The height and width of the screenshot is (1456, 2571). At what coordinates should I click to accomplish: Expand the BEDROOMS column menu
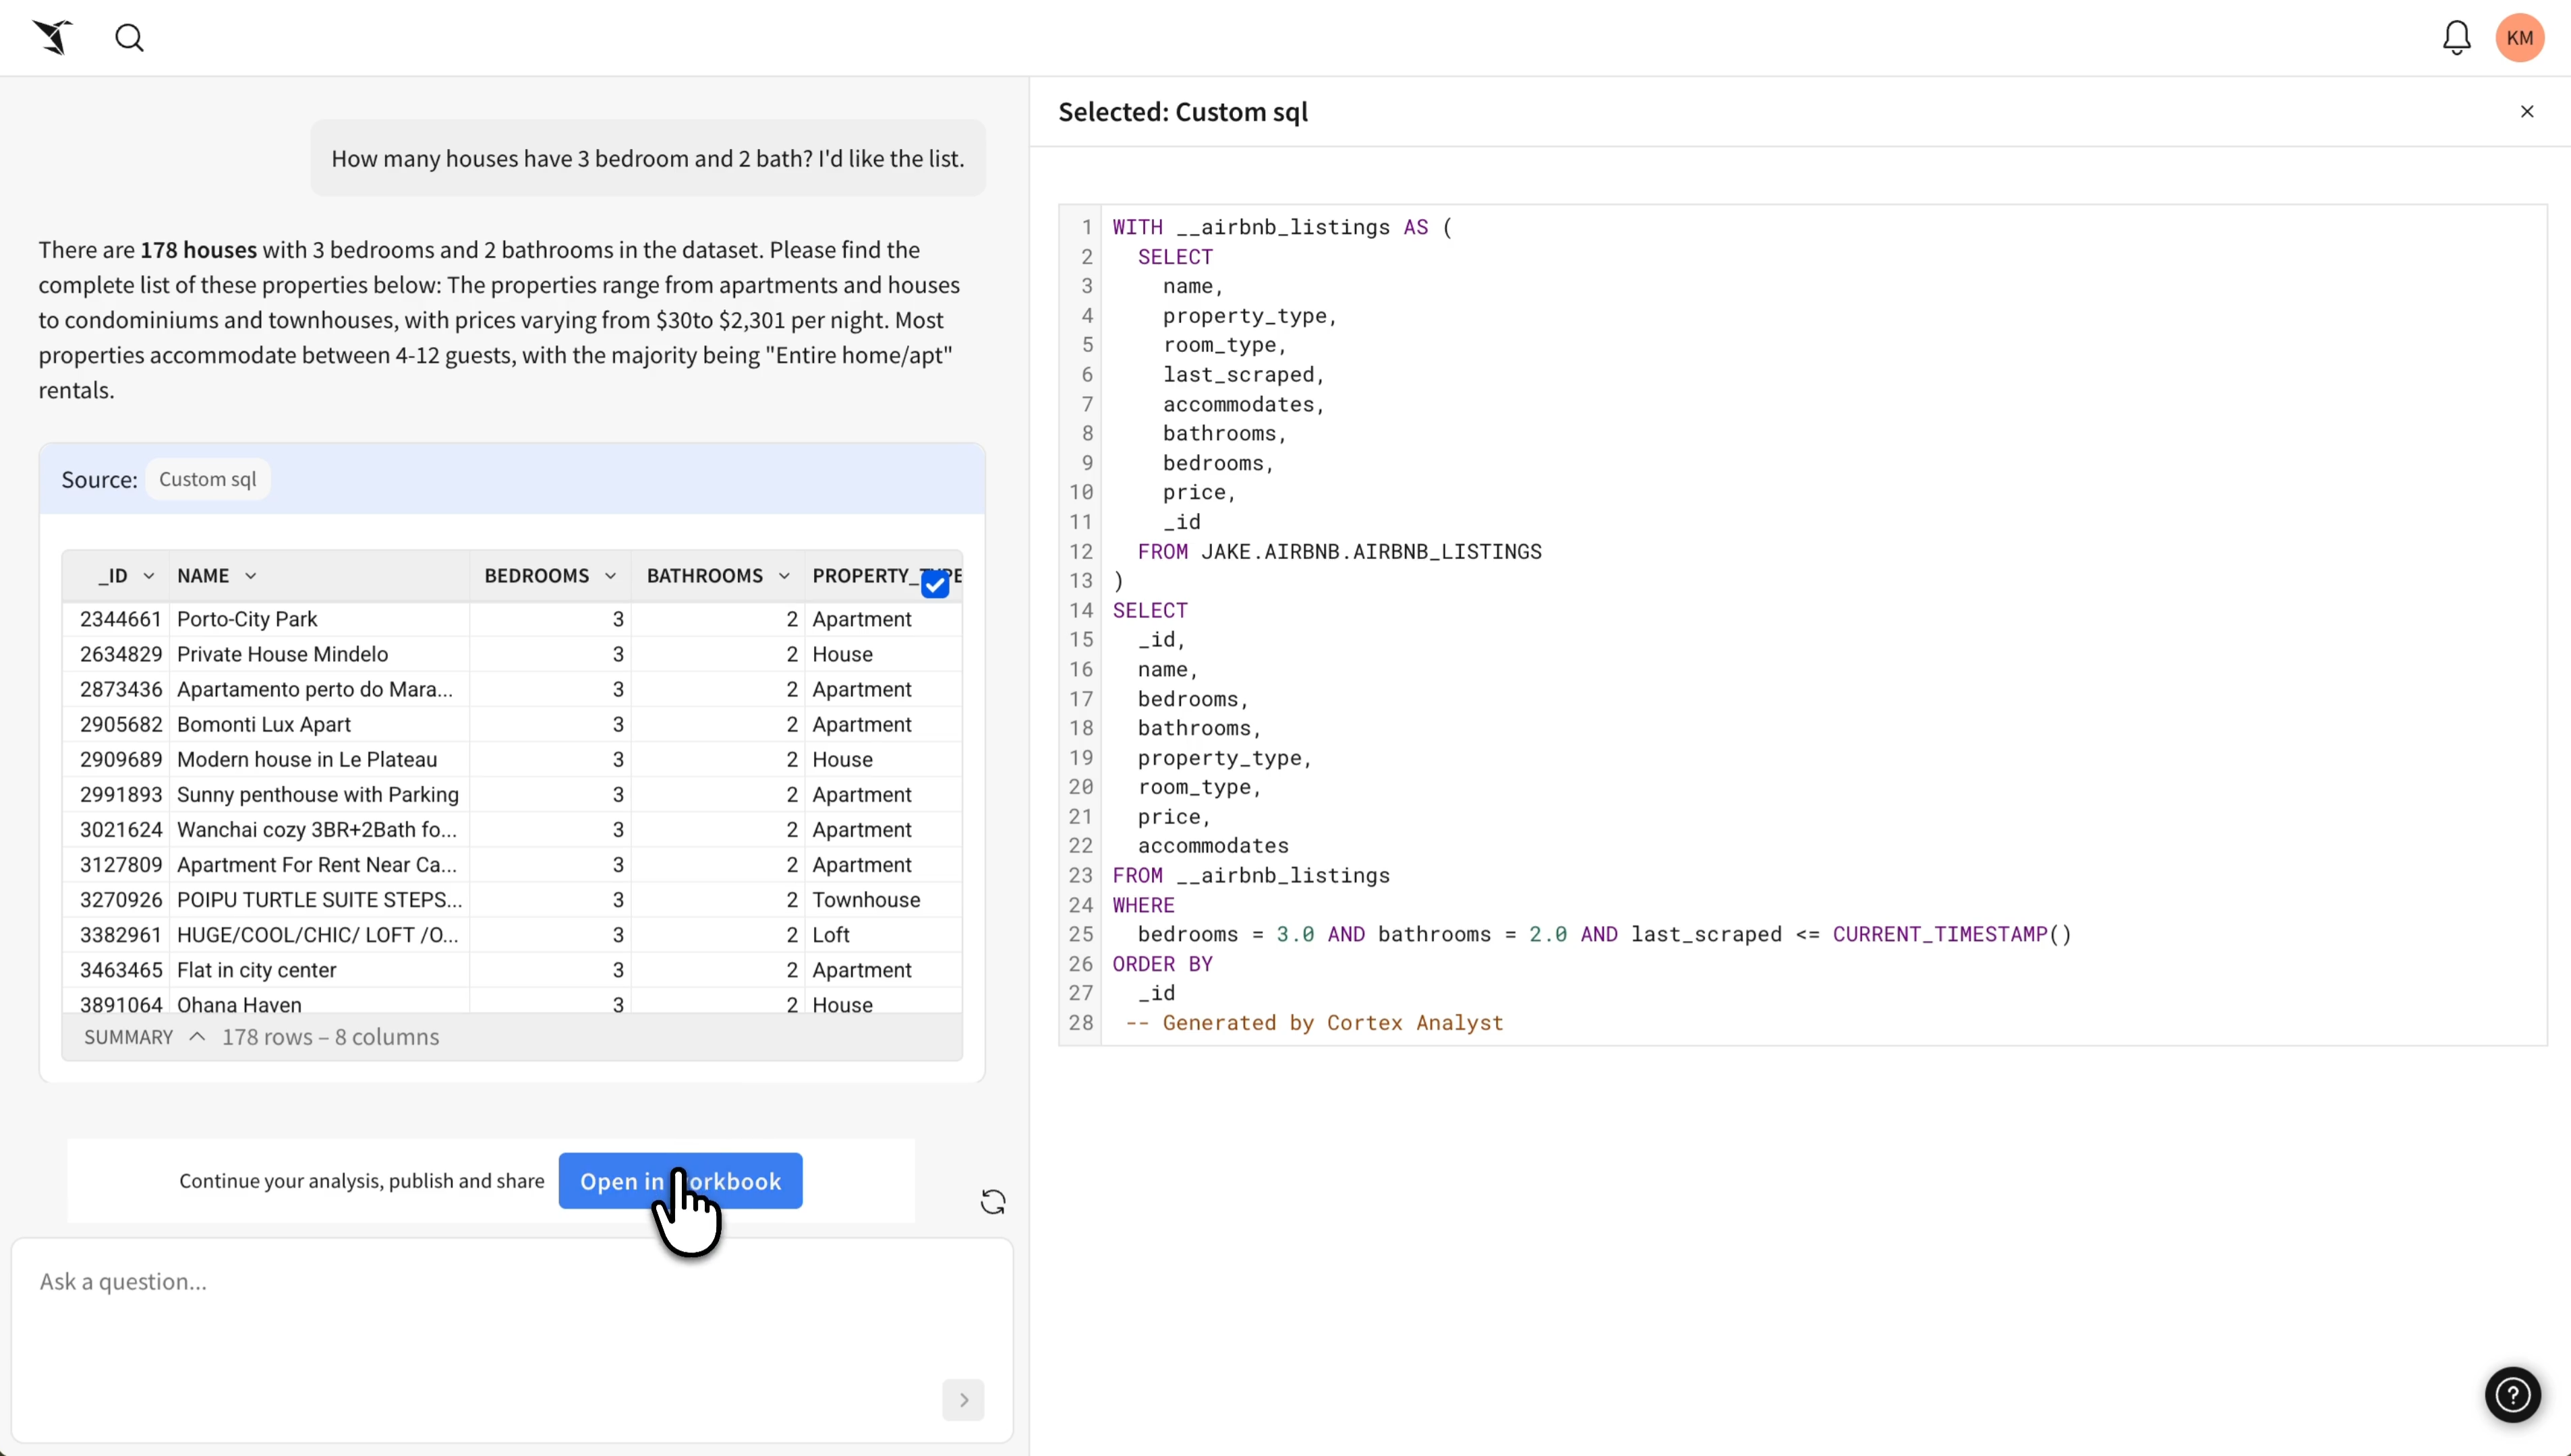click(610, 576)
